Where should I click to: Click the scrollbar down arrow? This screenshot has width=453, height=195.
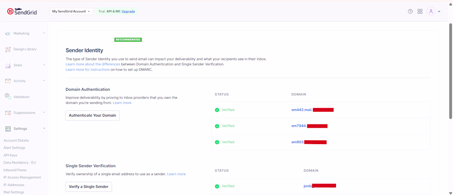(x=451, y=193)
